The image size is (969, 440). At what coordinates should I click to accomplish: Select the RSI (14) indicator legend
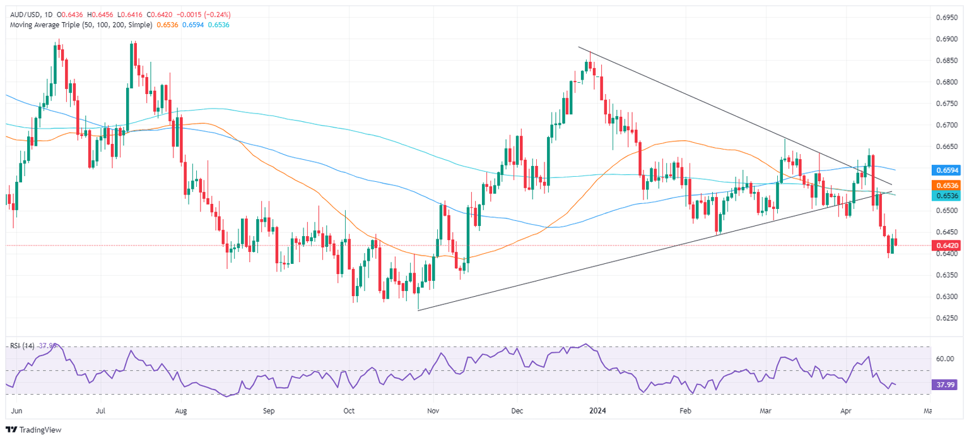point(23,346)
